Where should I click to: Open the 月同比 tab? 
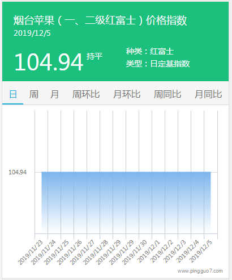[208, 94]
